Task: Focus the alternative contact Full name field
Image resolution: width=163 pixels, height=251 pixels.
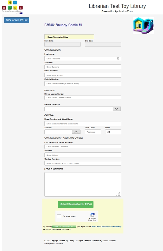Action: coord(83,146)
